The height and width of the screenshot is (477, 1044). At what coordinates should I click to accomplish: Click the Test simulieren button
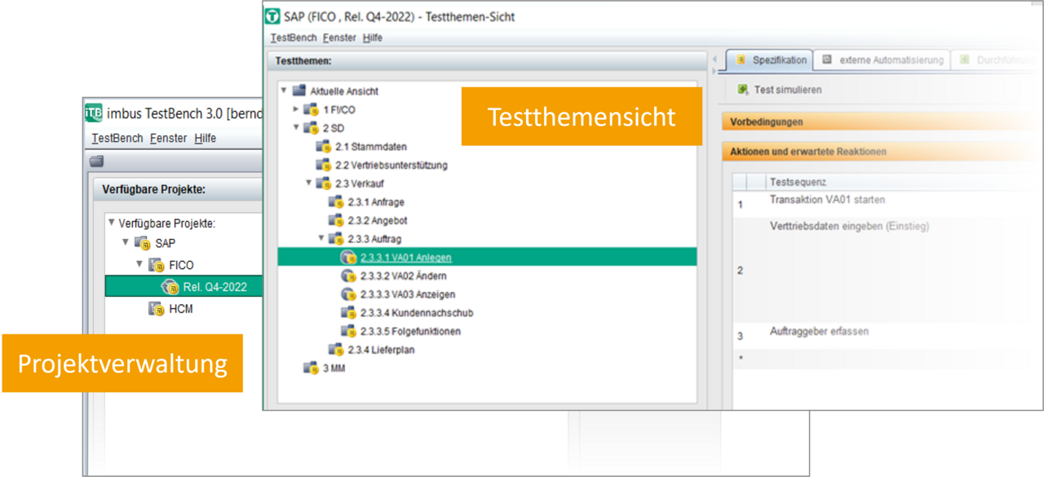pyautogui.click(x=779, y=90)
